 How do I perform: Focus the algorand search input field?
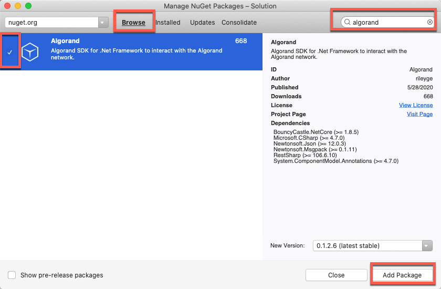[x=388, y=22]
